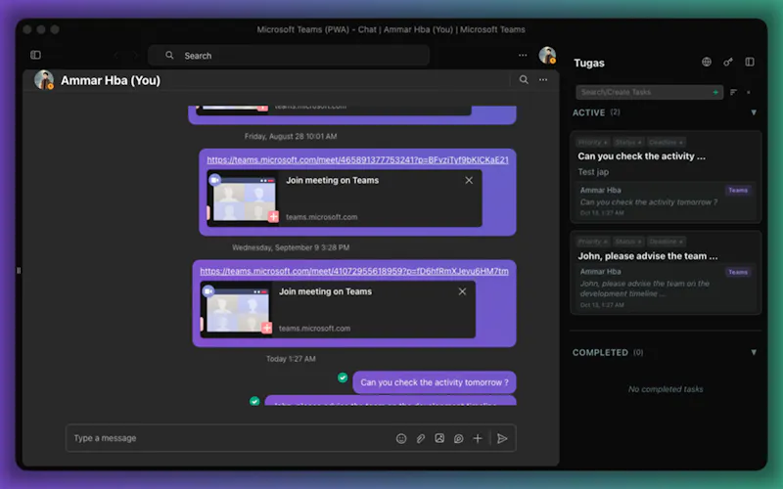Open the image/sticker picker icon
This screenshot has width=783, height=489.
439,438
